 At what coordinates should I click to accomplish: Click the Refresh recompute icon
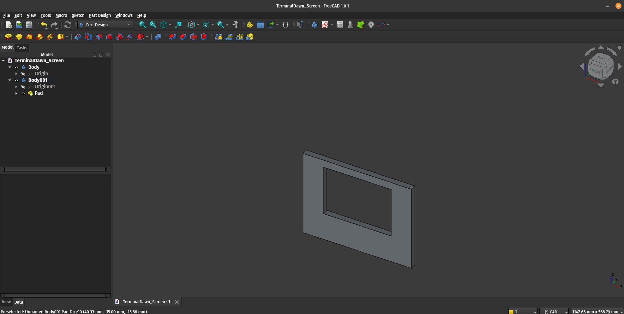[x=68, y=25]
